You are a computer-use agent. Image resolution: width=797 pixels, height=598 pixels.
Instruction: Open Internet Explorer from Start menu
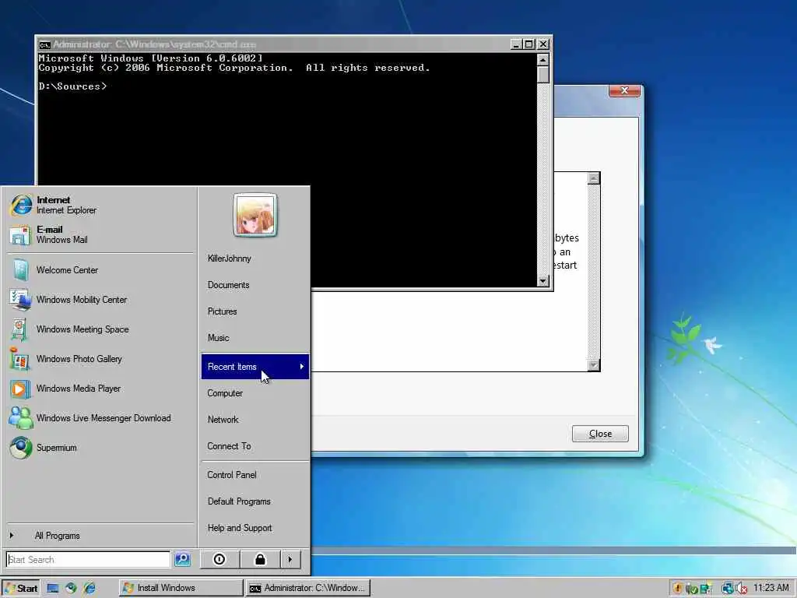[x=100, y=205]
